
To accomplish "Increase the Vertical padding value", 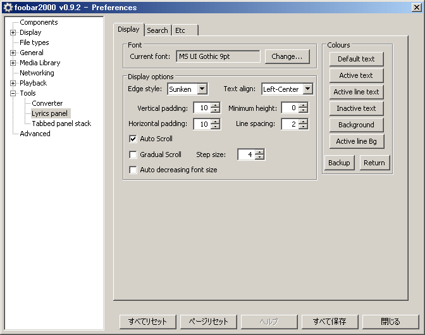I will click(216, 106).
